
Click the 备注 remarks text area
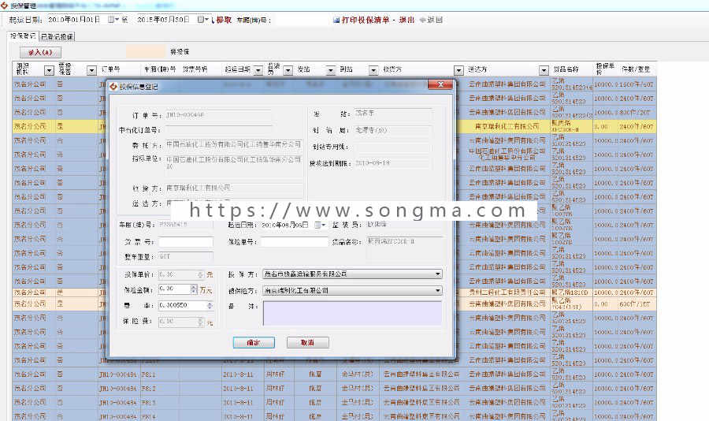352,313
